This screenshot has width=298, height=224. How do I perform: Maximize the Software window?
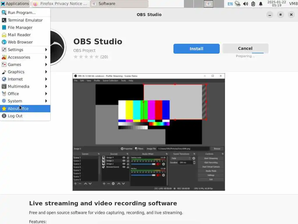click(x=281, y=15)
